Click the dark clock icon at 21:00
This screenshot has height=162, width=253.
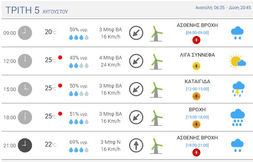point(25,145)
